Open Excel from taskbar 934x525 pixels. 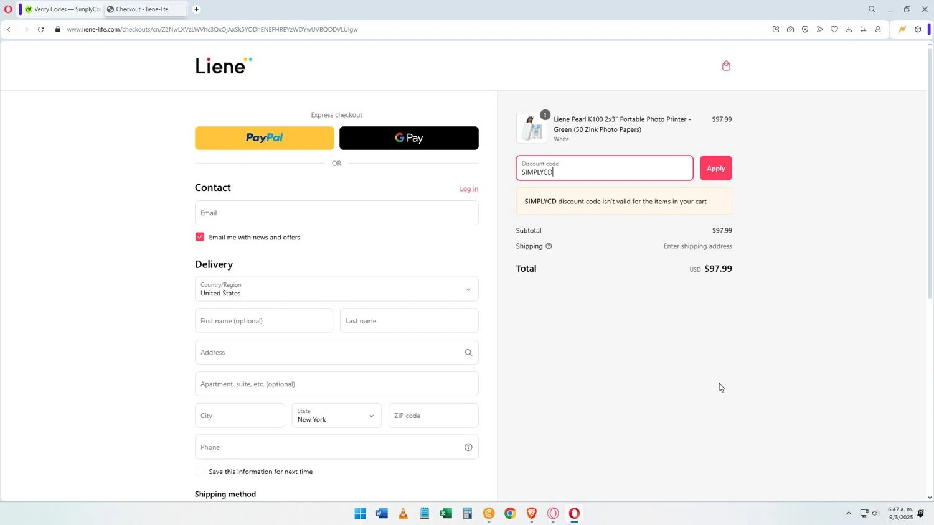coord(446,513)
